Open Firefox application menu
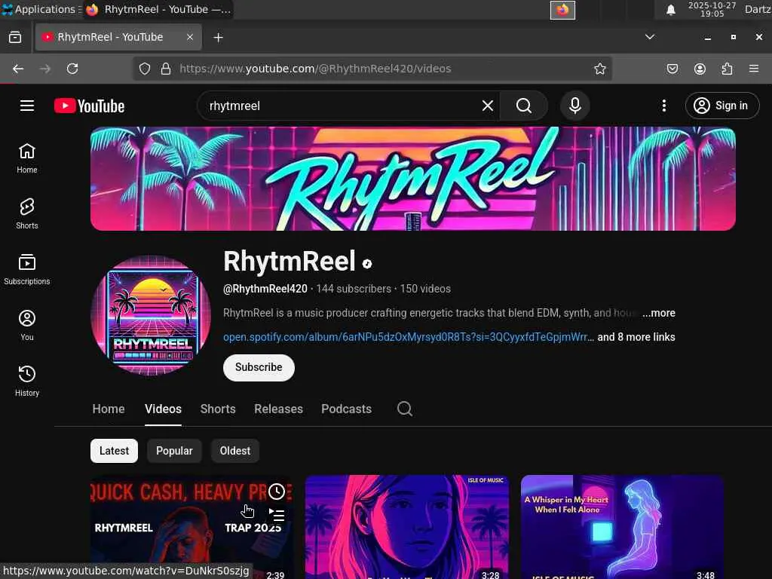Screen dimensions: 772x579 754,69
